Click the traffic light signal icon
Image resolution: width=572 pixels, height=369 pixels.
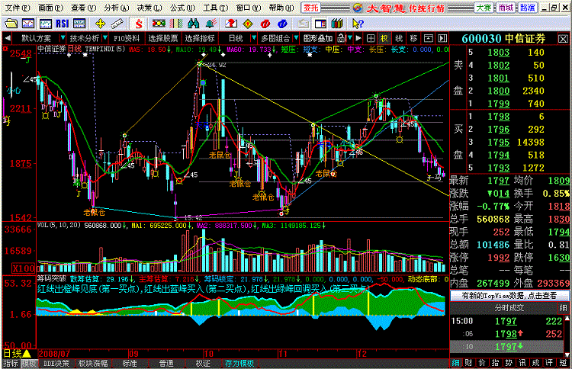(x=159, y=24)
